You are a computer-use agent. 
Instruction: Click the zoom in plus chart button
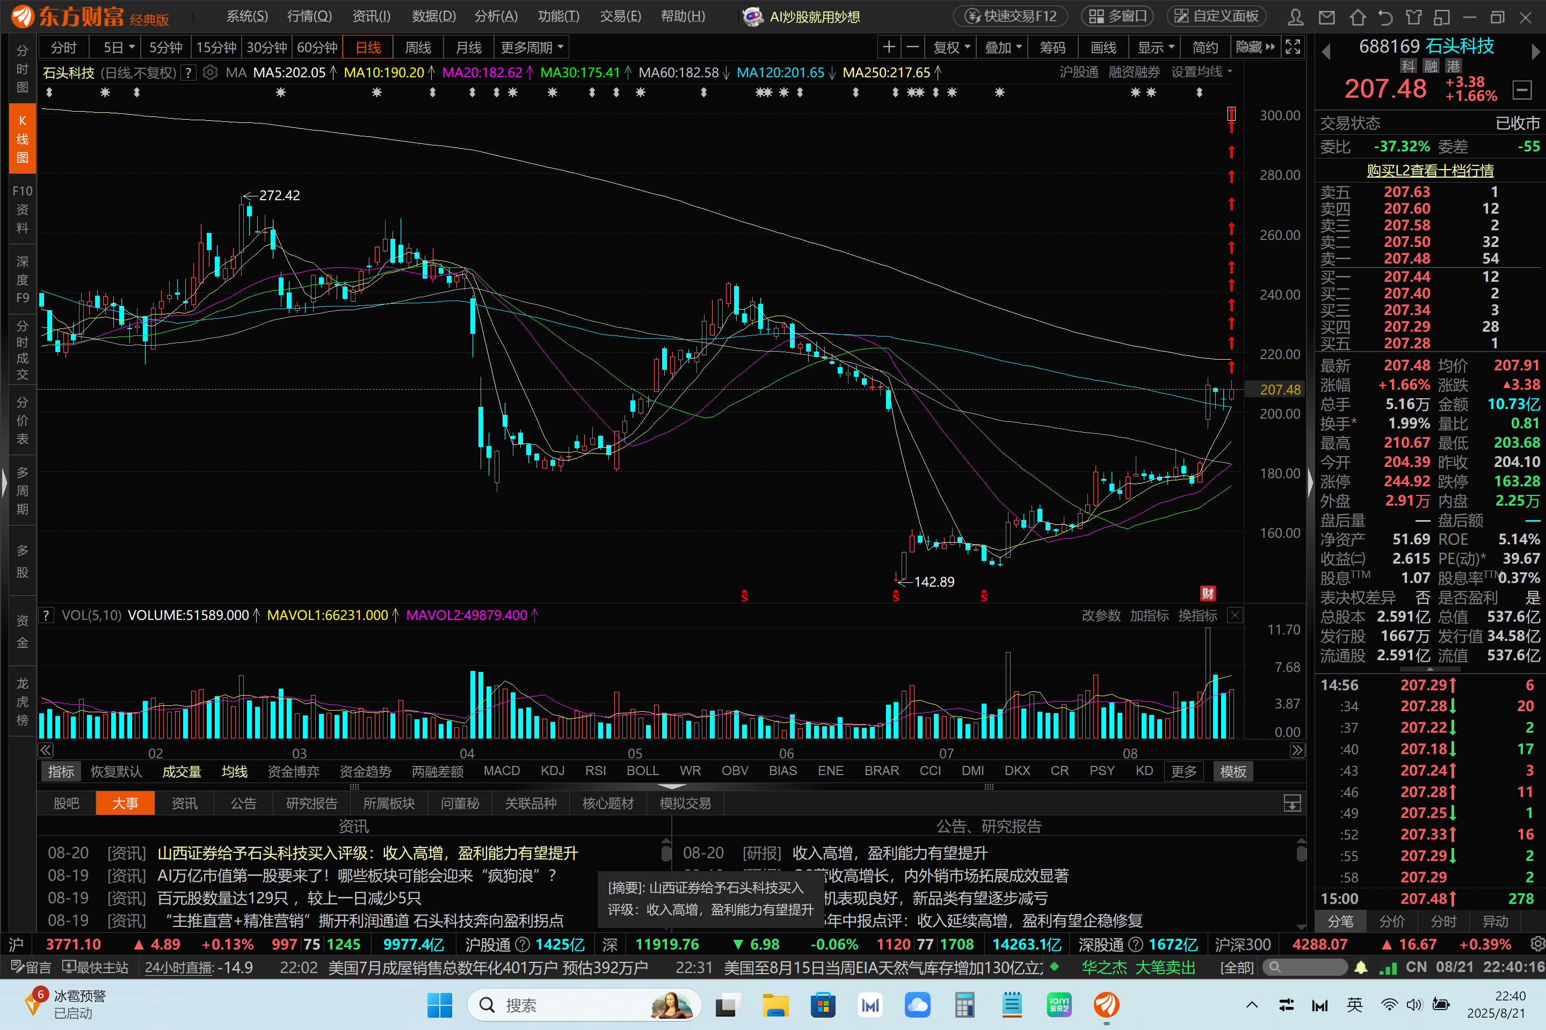[x=888, y=47]
